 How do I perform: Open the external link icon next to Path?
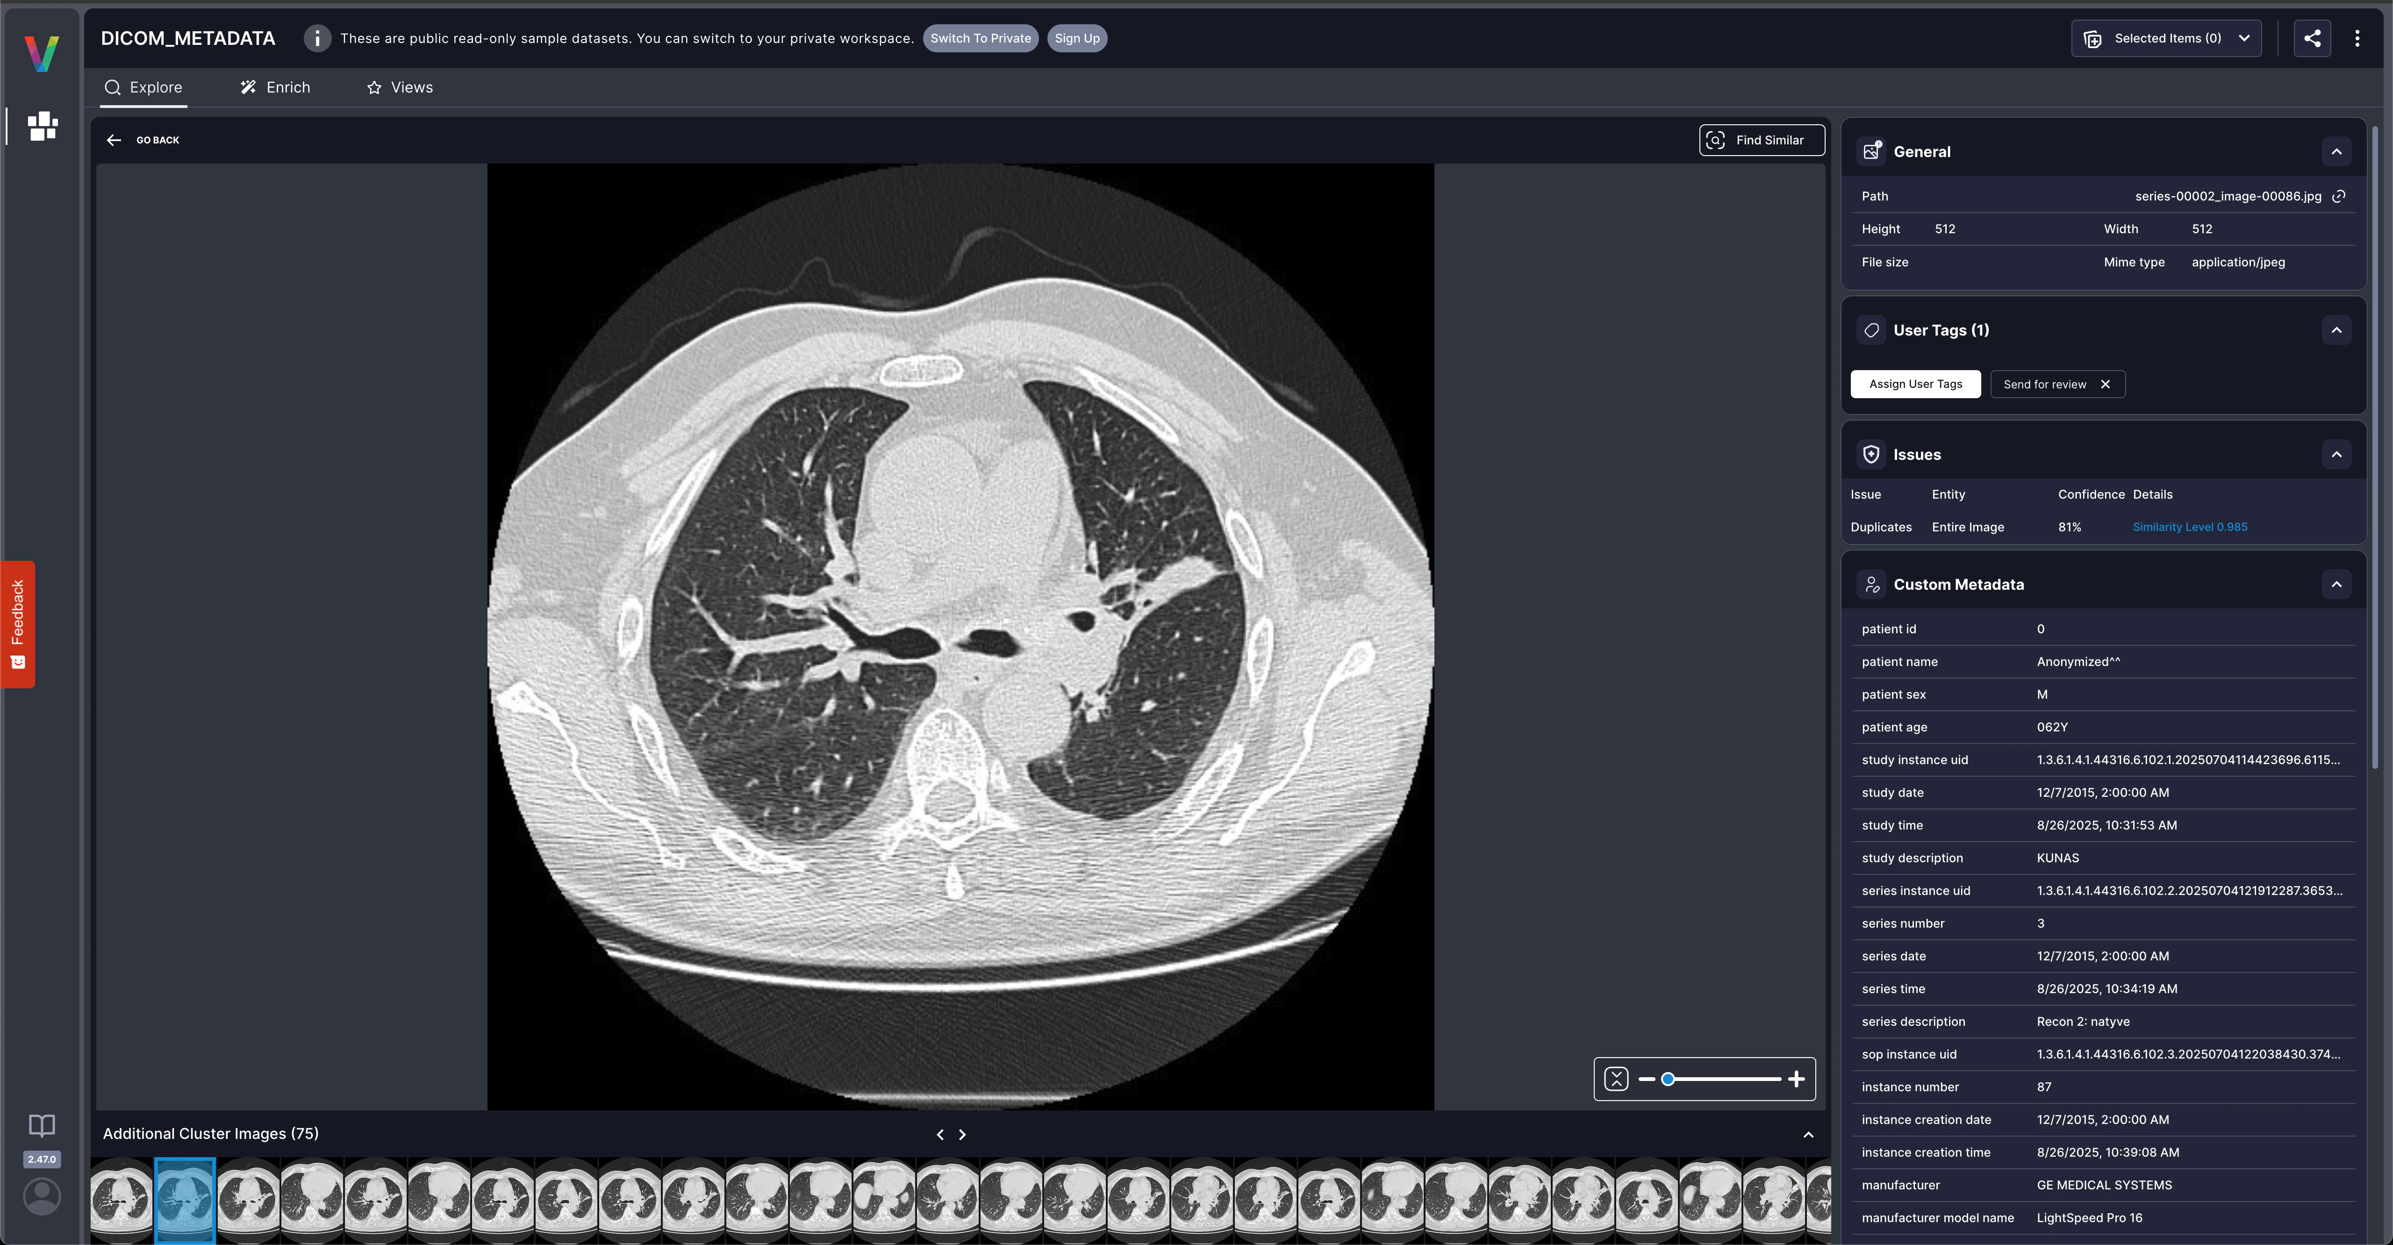pos(2340,196)
